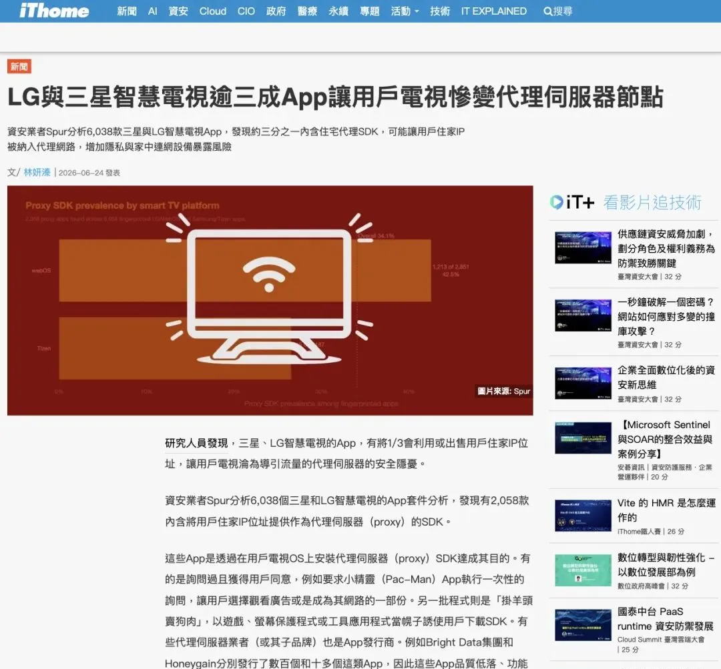This screenshot has height=669, width=721.
Task: Open the 技術 section
Action: pos(440,11)
